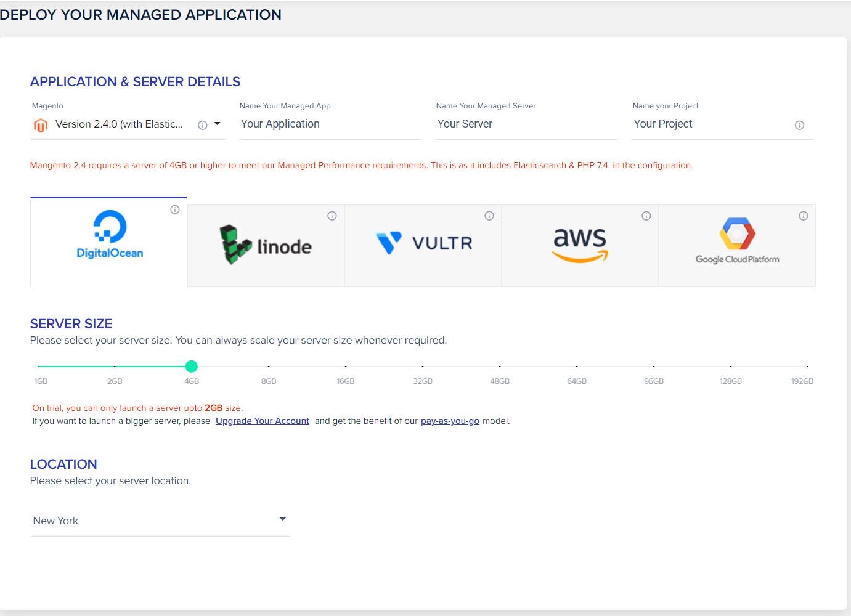Open the Upgrade Your Account link
Image resolution: width=851 pixels, height=616 pixels.
tap(263, 421)
